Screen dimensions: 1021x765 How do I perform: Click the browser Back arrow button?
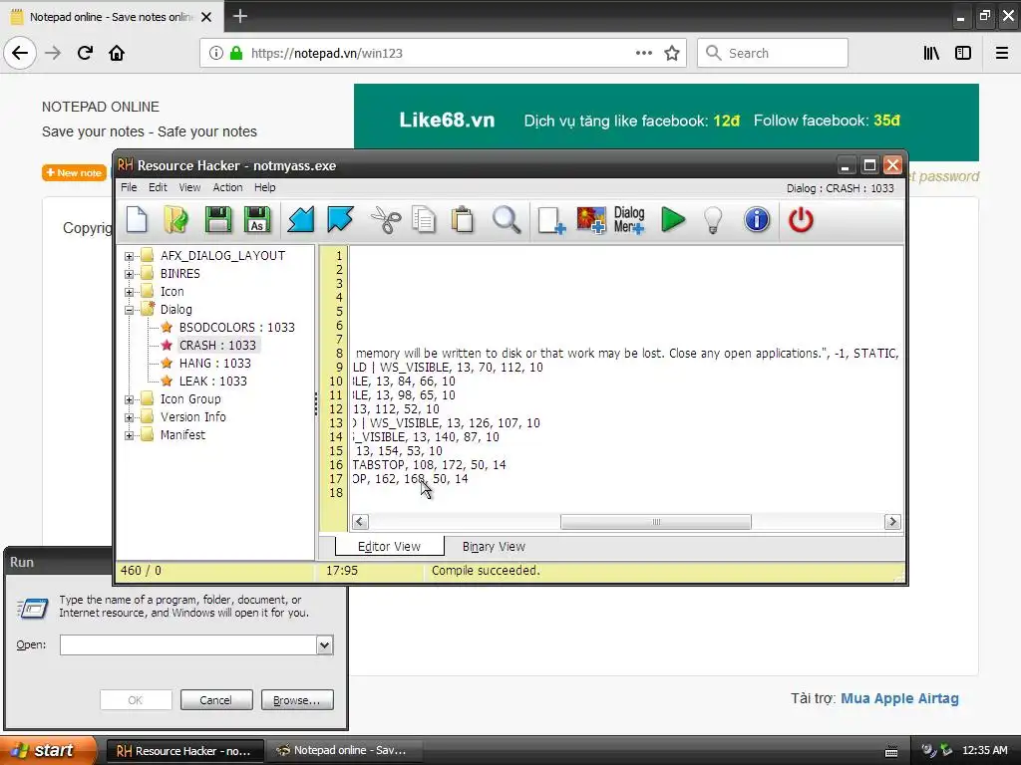tap(20, 53)
